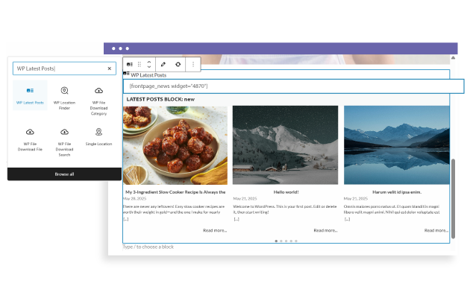The image size is (470, 298).
Task: Select the first carousel pagination dot
Action: pos(276,241)
